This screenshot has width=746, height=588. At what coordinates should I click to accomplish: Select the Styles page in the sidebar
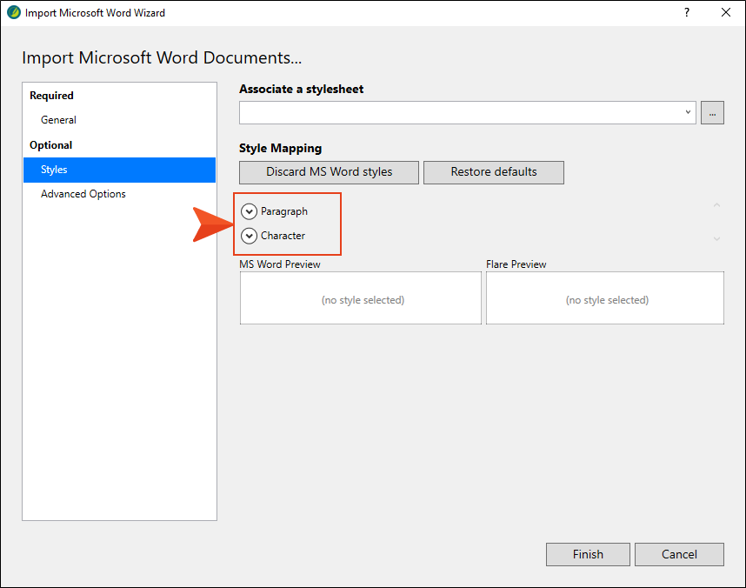[x=119, y=170]
